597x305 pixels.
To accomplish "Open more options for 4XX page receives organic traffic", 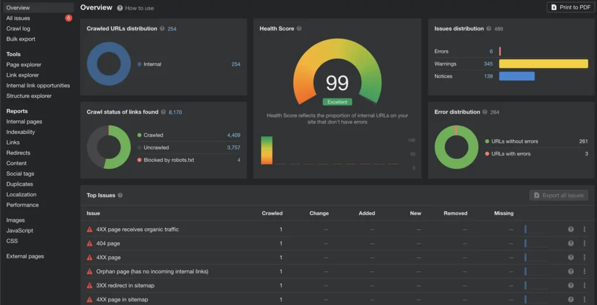I will [x=584, y=229].
